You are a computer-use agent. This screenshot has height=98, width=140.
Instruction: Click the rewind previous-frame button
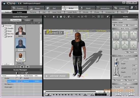[x=62, y=95]
